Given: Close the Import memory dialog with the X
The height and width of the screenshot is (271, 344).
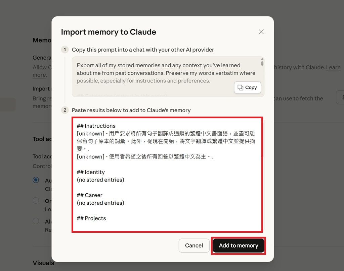Looking at the screenshot, I should [x=261, y=32].
